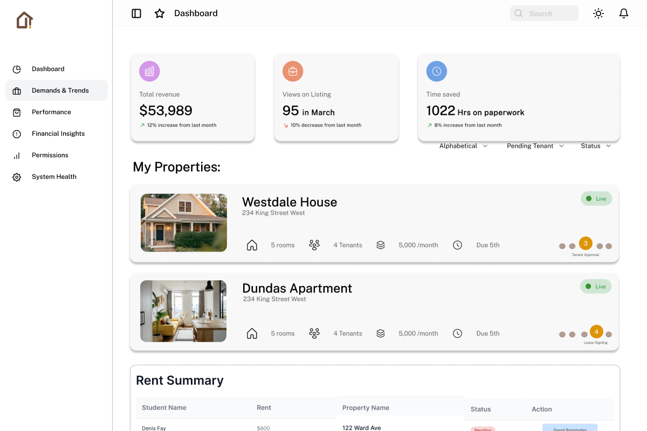Open the Status filter dropdown
This screenshot has width=647, height=431.
point(595,146)
